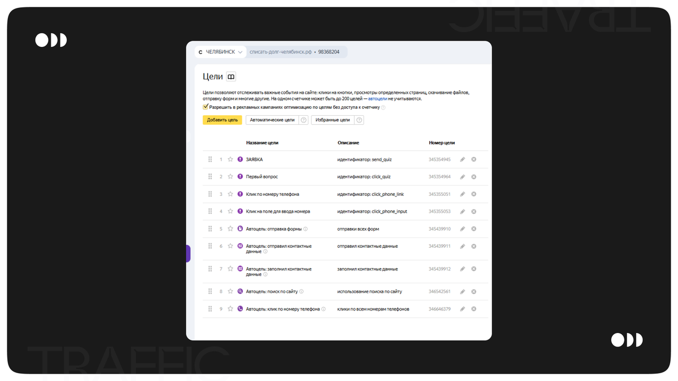Click the form goal icon beside Автоцель: отправка формы
The image size is (678, 381).
click(x=240, y=229)
